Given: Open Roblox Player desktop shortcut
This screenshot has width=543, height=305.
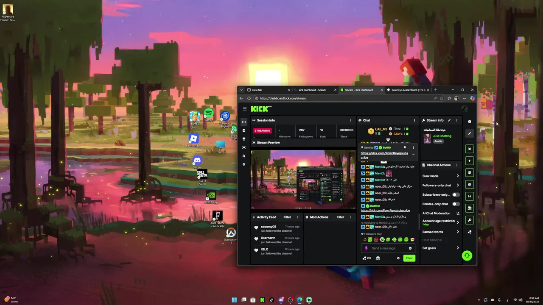Looking at the screenshot, I should 193,140.
